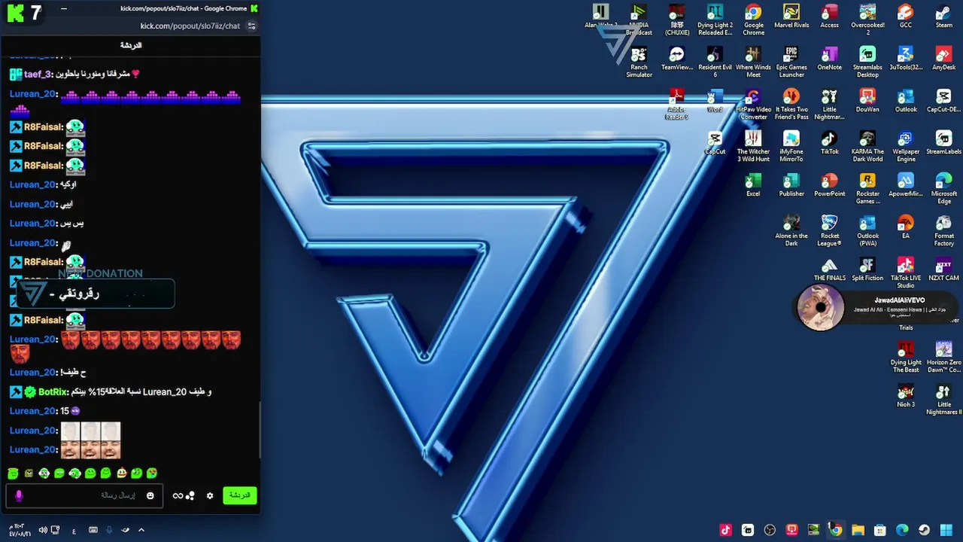Select Dying Light The Beast icon
The width and height of the screenshot is (963, 542).
pos(906,358)
